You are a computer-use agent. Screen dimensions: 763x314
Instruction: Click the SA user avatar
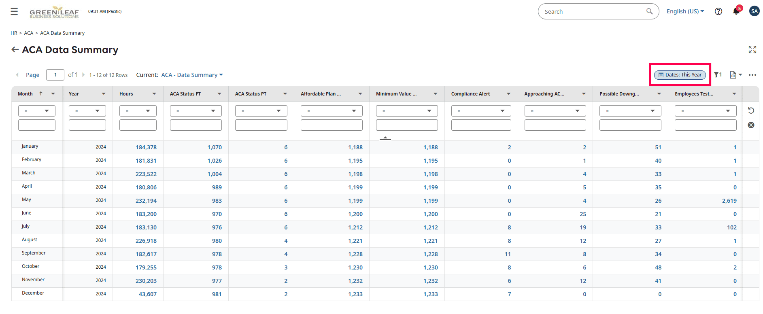754,11
